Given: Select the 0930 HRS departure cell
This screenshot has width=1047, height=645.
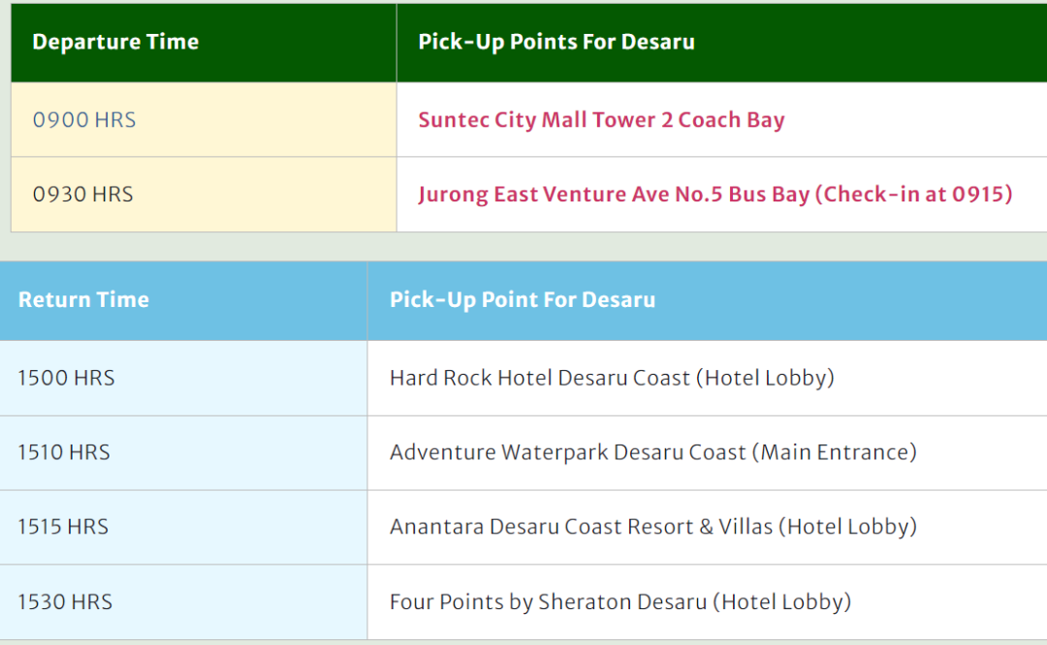Looking at the screenshot, I should coord(204,195).
